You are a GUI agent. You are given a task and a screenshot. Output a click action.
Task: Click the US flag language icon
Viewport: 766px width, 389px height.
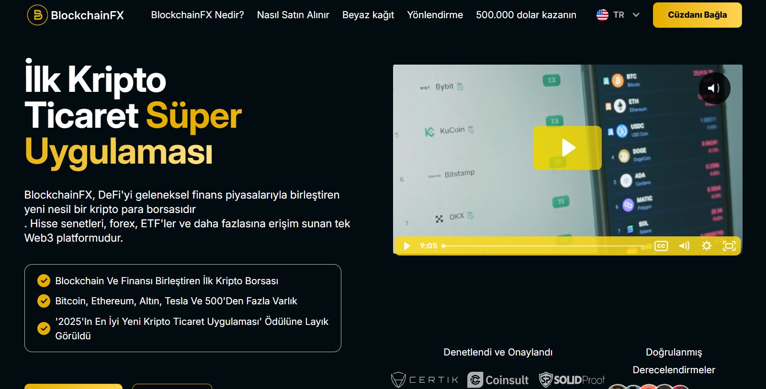pyautogui.click(x=602, y=15)
